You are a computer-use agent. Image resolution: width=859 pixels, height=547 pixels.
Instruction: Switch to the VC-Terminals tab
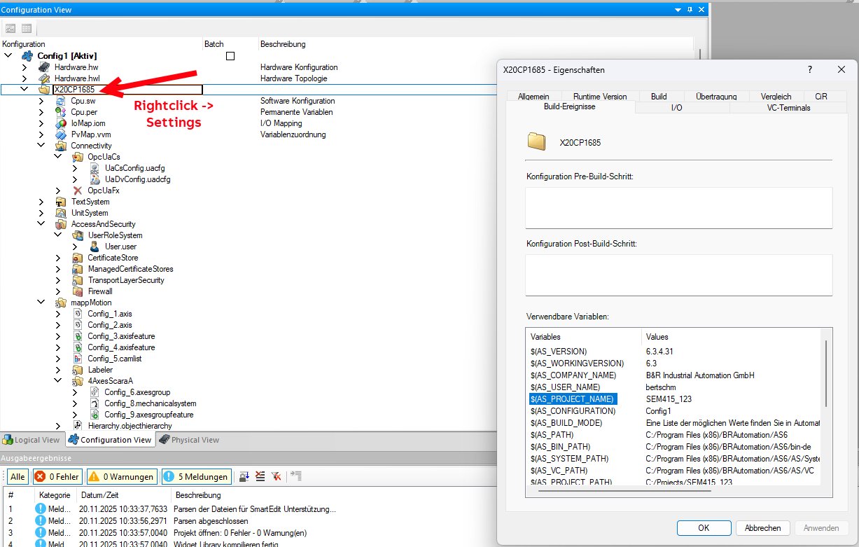tap(788, 108)
